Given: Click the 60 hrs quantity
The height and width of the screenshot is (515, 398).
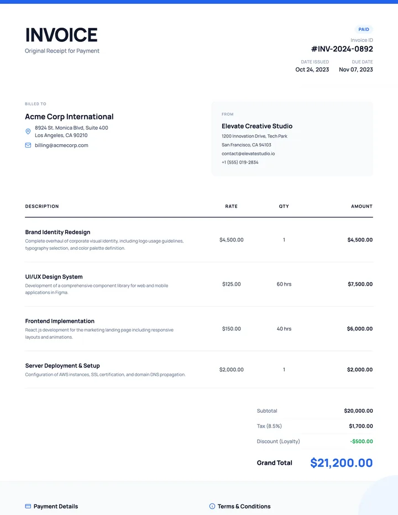Looking at the screenshot, I should pyautogui.click(x=284, y=284).
